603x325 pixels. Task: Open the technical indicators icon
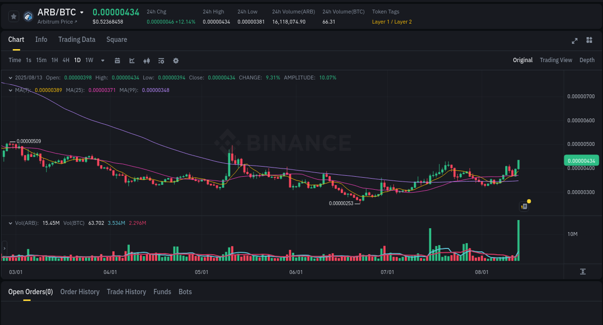coord(161,60)
